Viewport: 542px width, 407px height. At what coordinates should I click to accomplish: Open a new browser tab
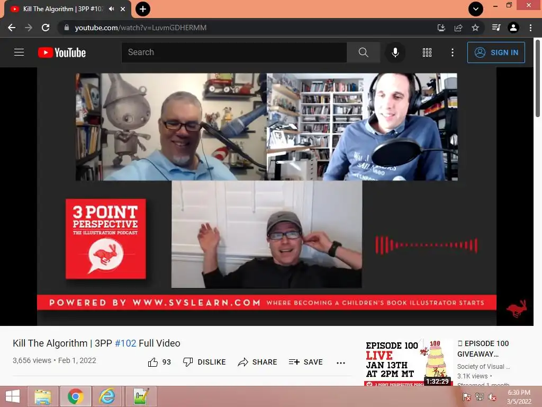click(143, 9)
